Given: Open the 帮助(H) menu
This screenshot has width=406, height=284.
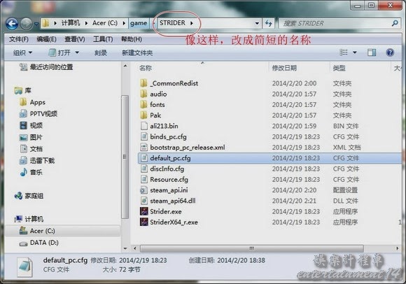Looking at the screenshot, I should click(x=132, y=39).
